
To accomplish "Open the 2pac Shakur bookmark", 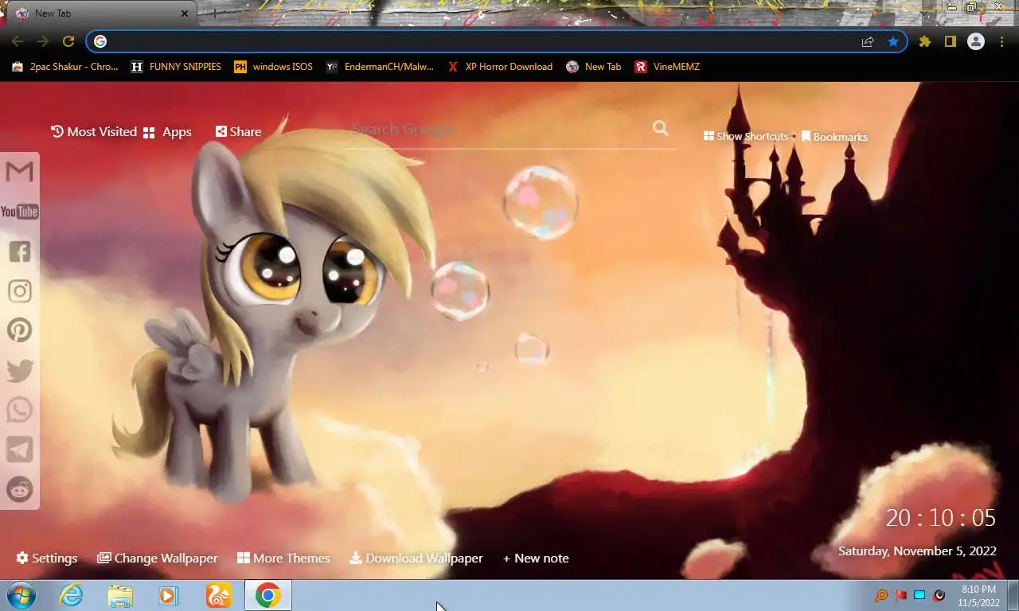I will [x=65, y=67].
